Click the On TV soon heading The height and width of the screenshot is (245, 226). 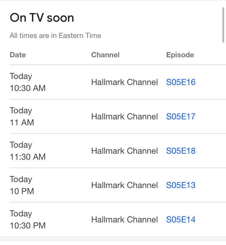pyautogui.click(x=42, y=17)
